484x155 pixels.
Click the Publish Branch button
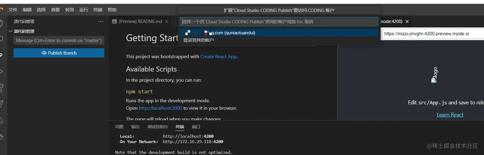(x=59, y=53)
